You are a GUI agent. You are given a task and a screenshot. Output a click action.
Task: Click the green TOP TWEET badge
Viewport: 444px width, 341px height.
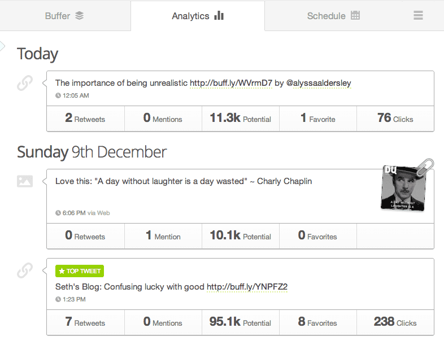(x=80, y=271)
